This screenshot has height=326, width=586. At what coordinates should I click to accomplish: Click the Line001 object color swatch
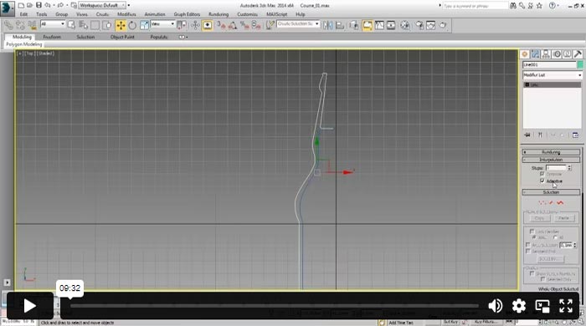click(580, 64)
